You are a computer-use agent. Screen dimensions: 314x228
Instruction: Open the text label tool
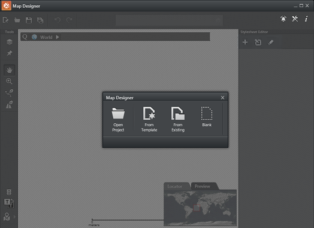tap(9, 203)
